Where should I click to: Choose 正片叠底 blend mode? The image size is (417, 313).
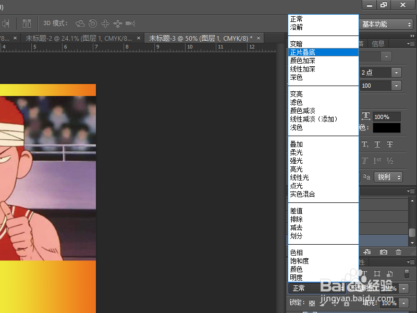tap(323, 53)
